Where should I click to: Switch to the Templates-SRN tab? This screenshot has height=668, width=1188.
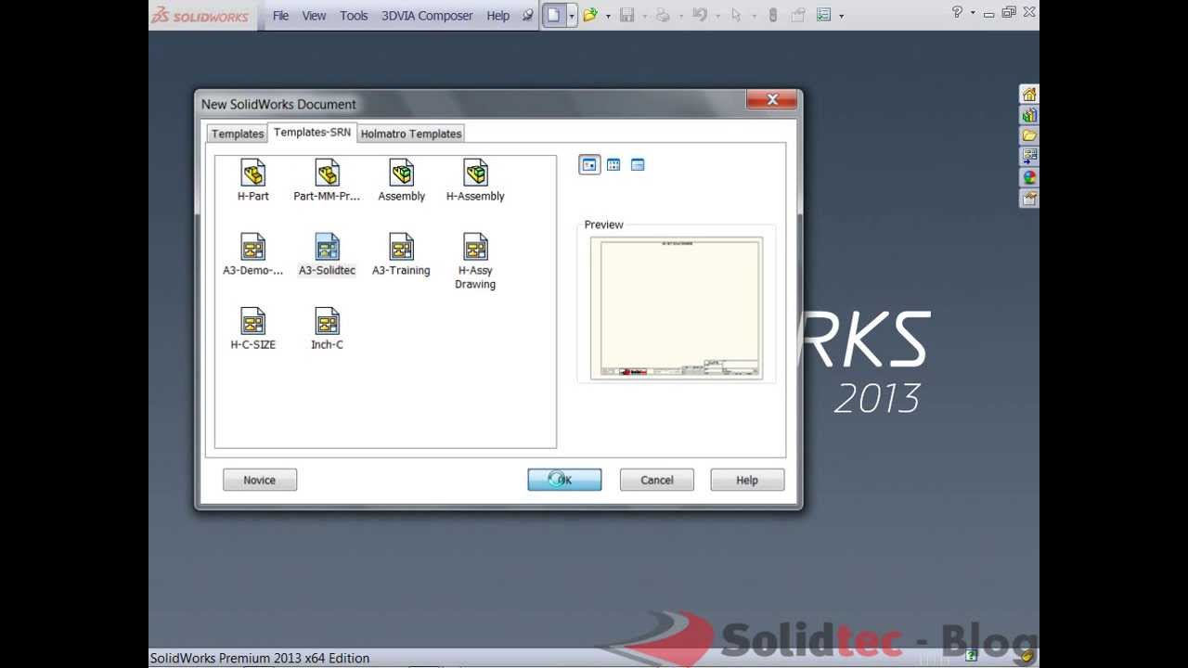[312, 133]
